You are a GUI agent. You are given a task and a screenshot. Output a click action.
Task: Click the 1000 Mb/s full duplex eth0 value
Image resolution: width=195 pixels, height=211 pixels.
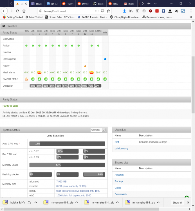pyautogui.click(x=74, y=196)
